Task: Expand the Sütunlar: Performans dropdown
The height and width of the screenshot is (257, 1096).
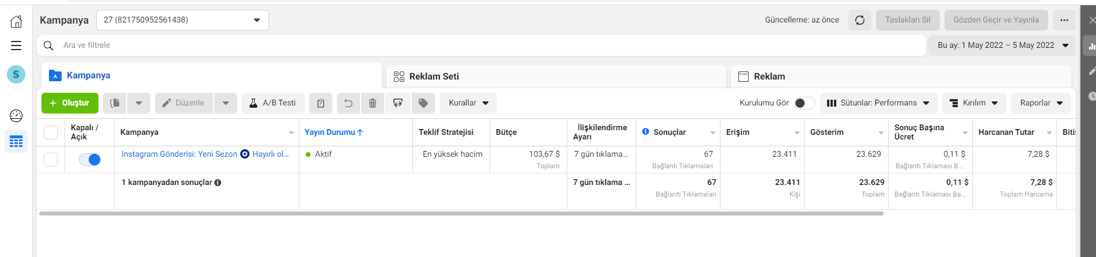Action: 879,103
